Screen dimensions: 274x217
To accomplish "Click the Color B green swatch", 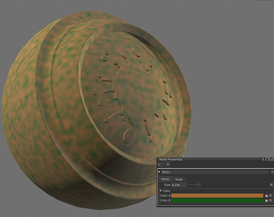I will tap(217, 200).
